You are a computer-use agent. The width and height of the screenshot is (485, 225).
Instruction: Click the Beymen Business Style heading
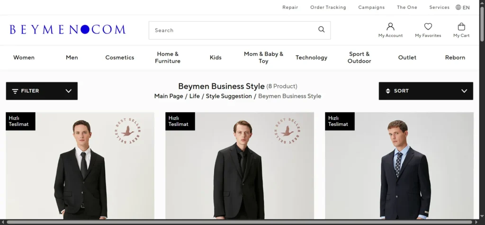222,86
